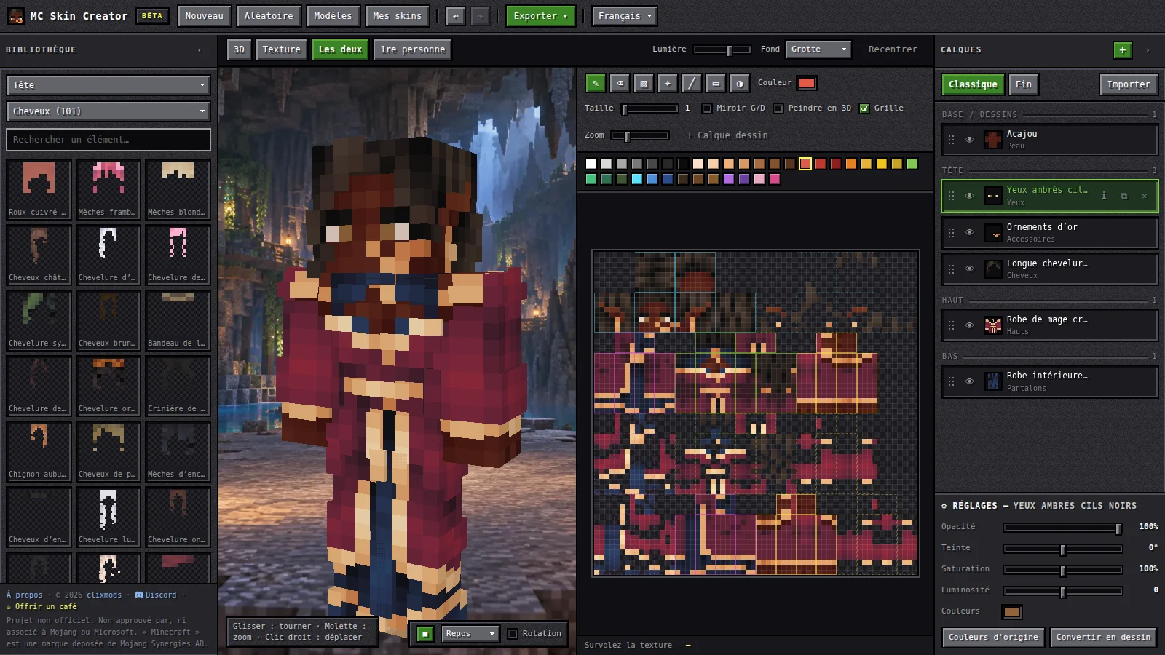
Task: Enable the Rotation checkbox
Action: pyautogui.click(x=513, y=634)
